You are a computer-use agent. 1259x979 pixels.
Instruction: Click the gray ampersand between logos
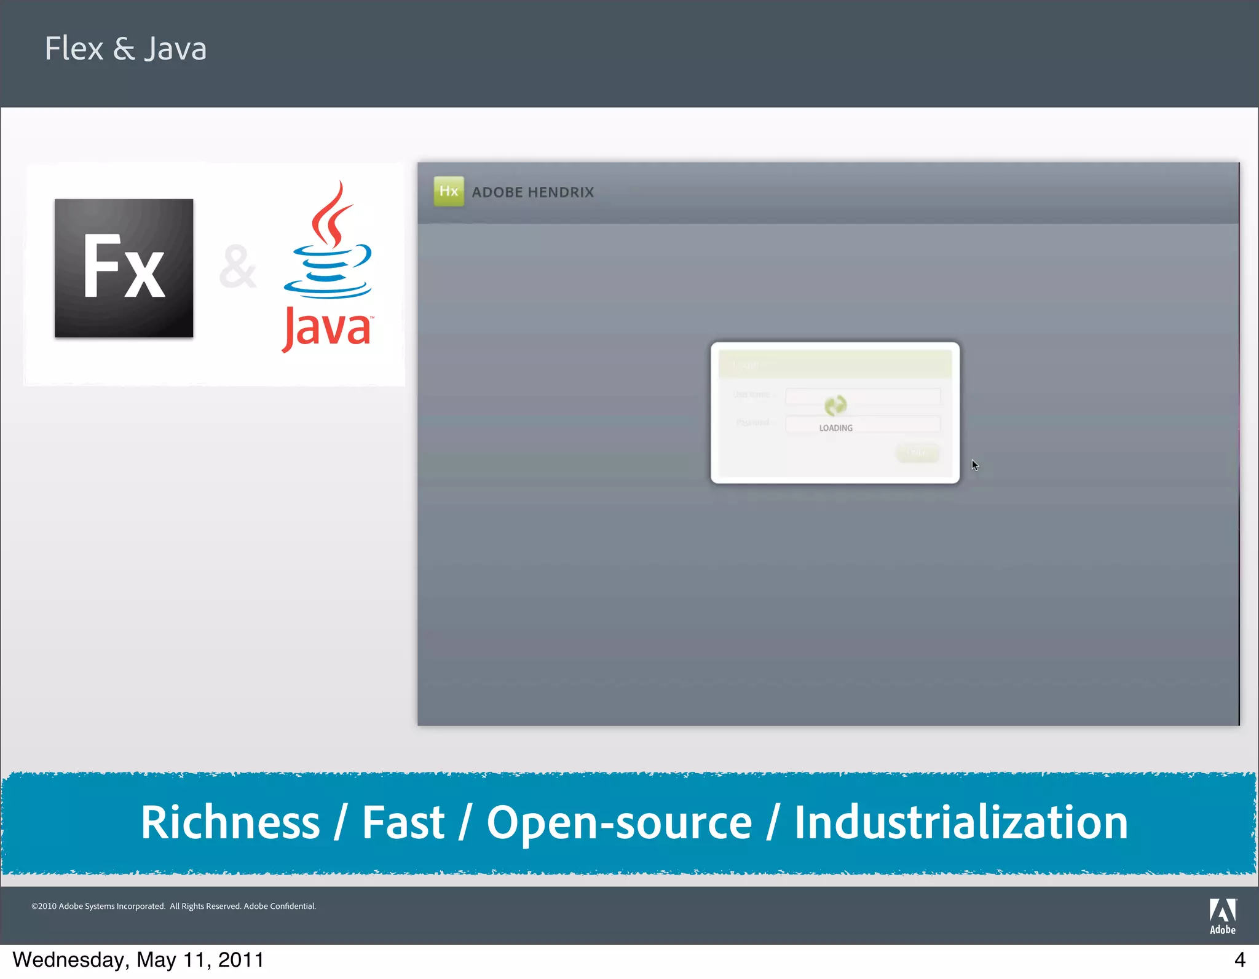point(237,267)
